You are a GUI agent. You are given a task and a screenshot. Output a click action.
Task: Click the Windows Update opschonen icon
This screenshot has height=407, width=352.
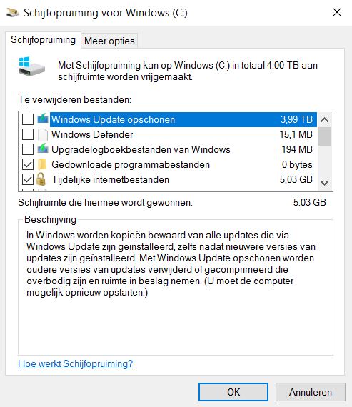pos(43,119)
